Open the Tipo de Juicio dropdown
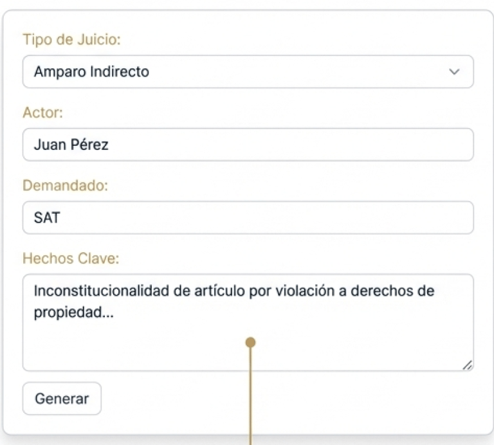This screenshot has height=445, width=494. [248, 71]
